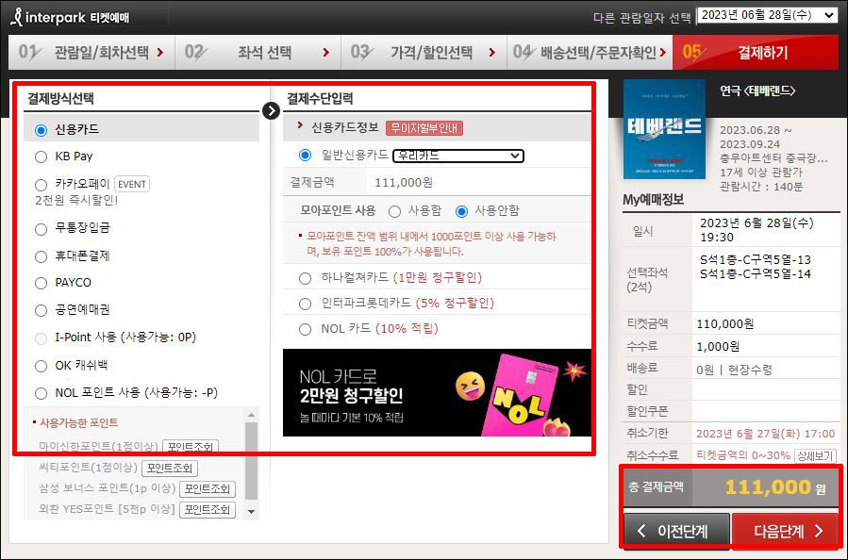
Task: Click the points list scrollbar thumb
Action: point(251,461)
